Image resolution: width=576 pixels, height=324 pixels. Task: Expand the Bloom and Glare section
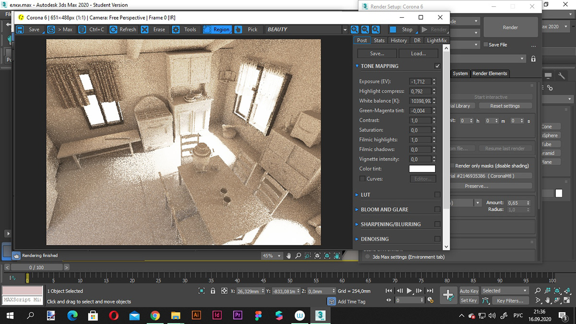coord(384,210)
